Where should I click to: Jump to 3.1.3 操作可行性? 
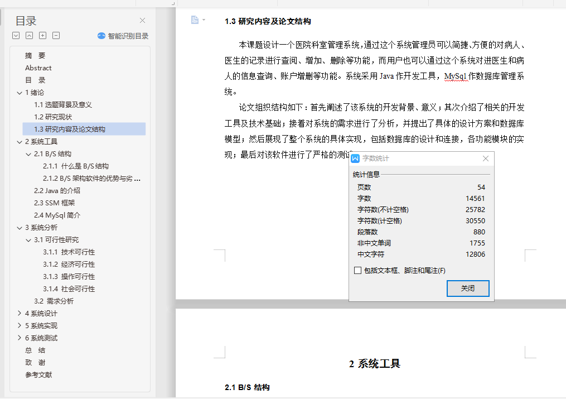pyautogui.click(x=69, y=277)
